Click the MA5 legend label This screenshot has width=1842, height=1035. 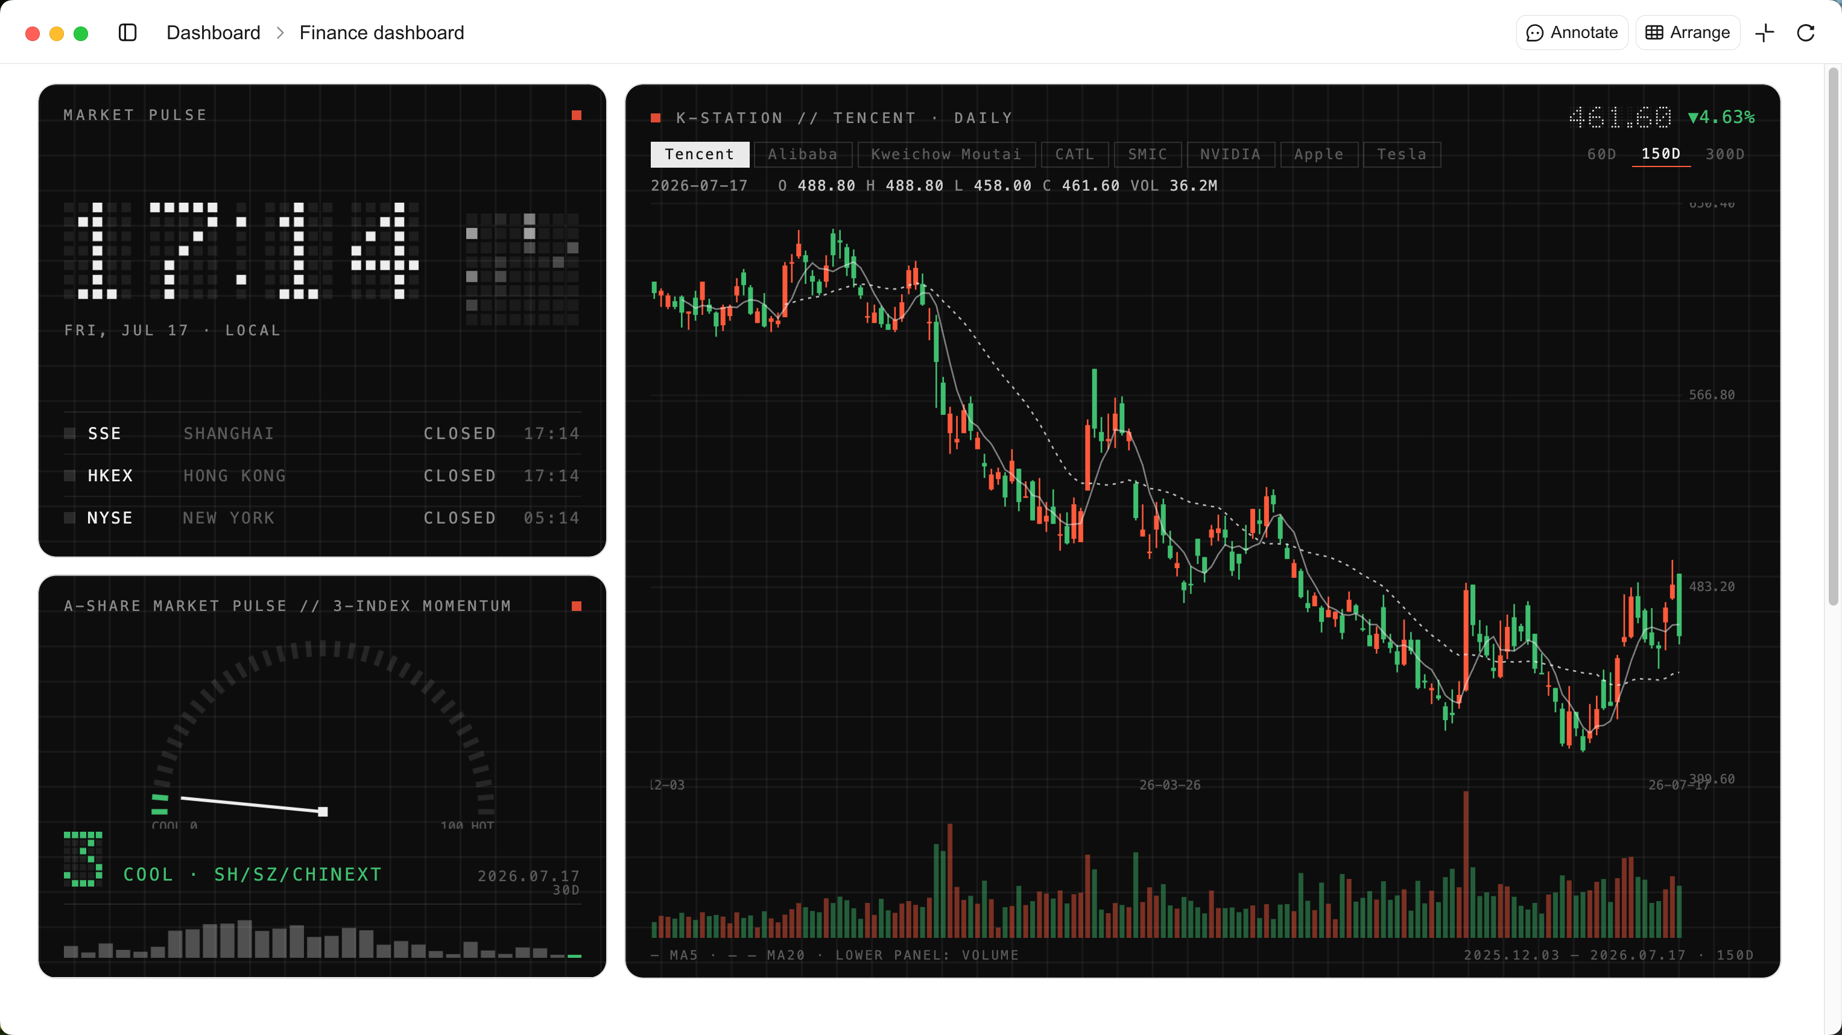(x=674, y=955)
